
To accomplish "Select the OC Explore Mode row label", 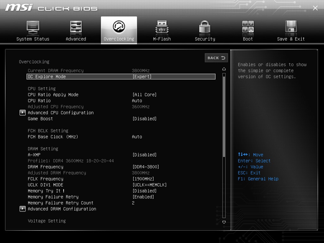I will (47, 77).
